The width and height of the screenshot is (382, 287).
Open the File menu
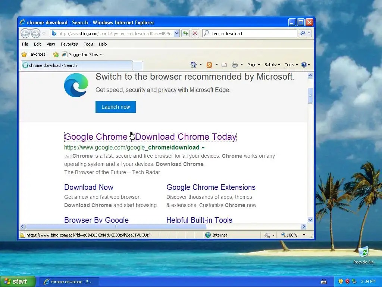point(25,44)
